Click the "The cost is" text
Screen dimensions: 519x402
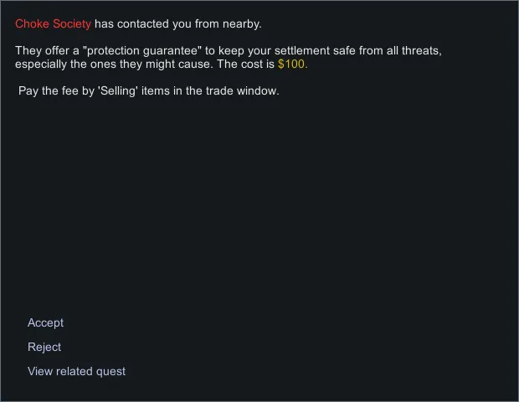(x=245, y=64)
